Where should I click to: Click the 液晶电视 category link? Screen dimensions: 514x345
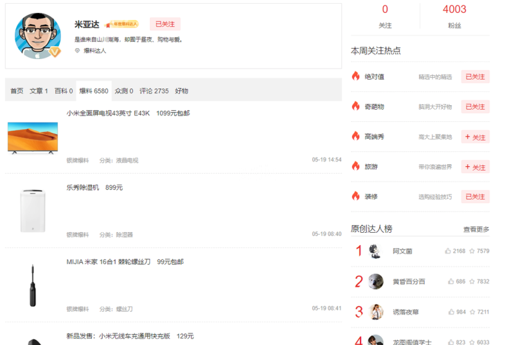[x=127, y=160]
